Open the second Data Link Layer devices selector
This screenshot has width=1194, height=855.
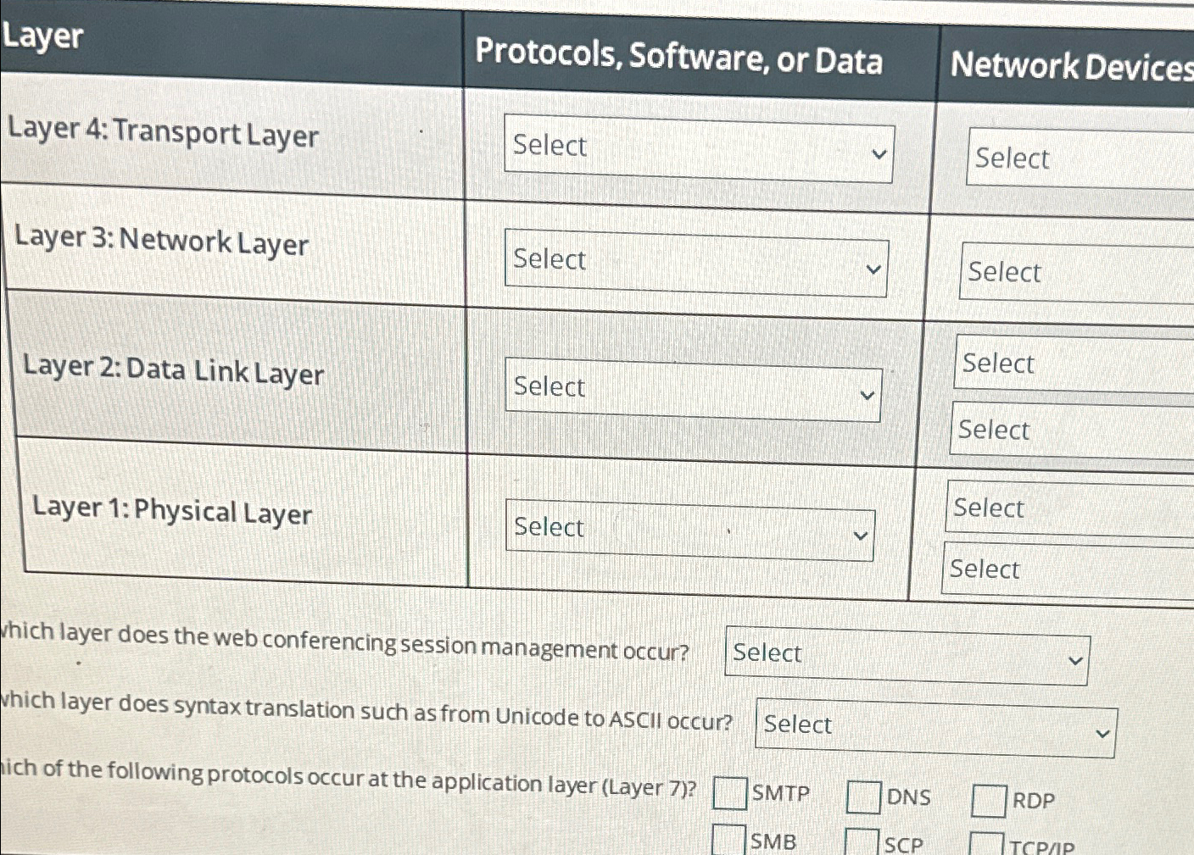tap(1070, 430)
